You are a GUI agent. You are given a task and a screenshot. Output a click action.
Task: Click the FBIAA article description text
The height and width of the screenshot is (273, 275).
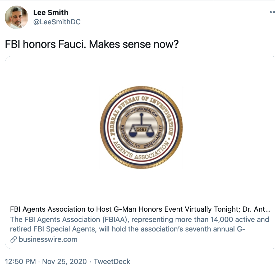tap(139, 224)
